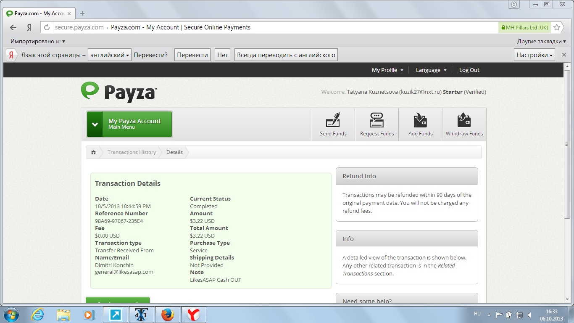Click the Details breadcrumb
This screenshot has width=574, height=323.
point(174,152)
